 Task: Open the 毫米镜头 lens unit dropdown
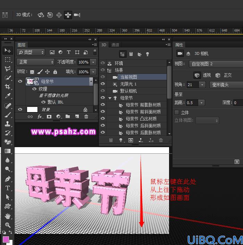pos(226,85)
